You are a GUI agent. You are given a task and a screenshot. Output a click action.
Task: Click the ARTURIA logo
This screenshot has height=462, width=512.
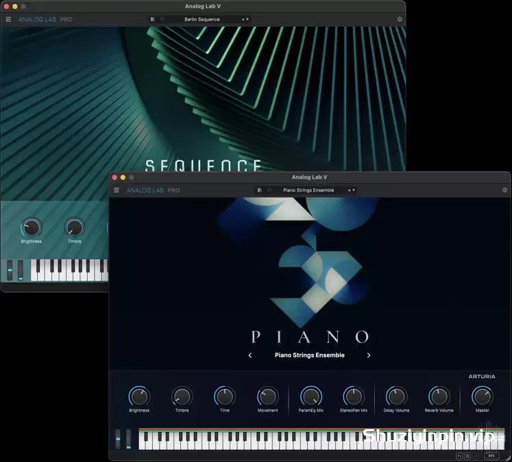pyautogui.click(x=482, y=376)
